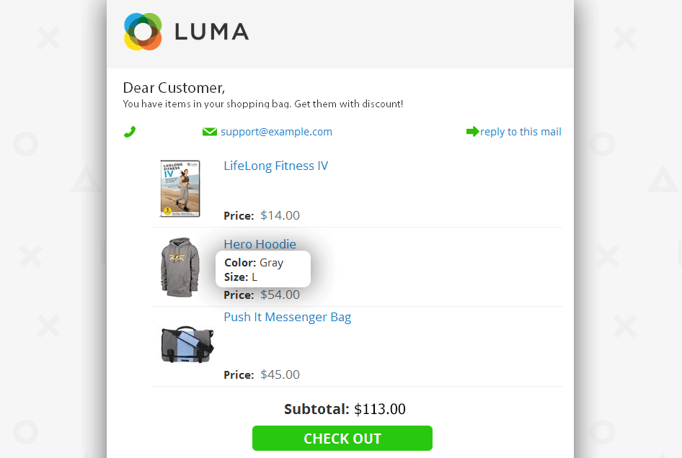Screen dimensions: 682x458
Task: Click the green phone icon
Action: (130, 132)
